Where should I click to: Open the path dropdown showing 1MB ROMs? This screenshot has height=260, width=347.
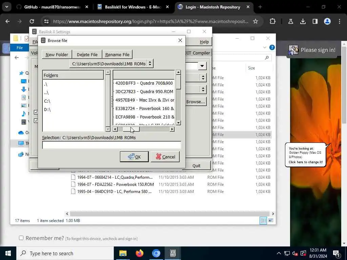(x=111, y=64)
